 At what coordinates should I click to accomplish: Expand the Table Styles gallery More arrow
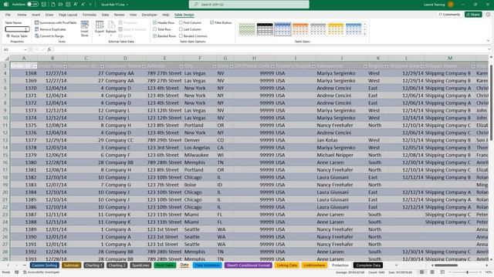[365, 35]
